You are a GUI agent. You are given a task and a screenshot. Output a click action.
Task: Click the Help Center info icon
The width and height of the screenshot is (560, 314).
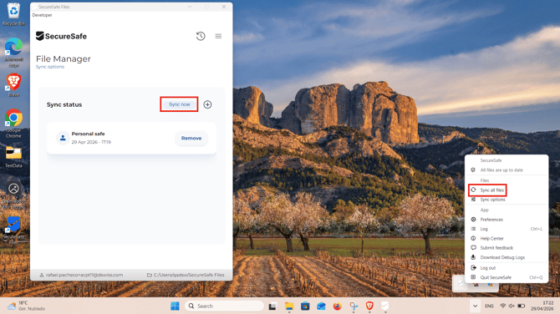[x=473, y=238]
